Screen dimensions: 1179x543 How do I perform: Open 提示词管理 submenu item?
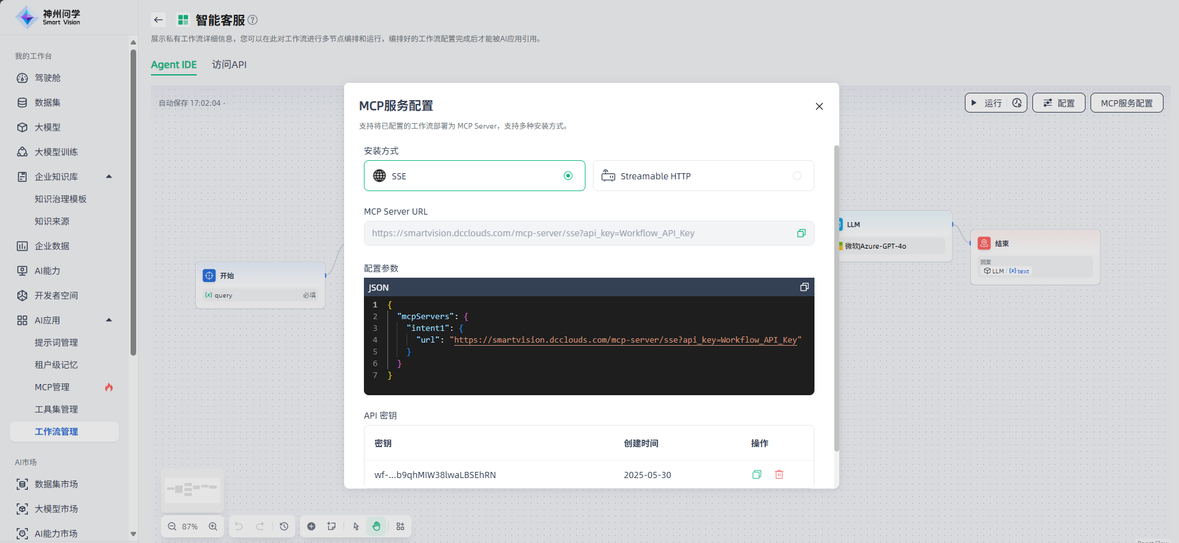56,343
